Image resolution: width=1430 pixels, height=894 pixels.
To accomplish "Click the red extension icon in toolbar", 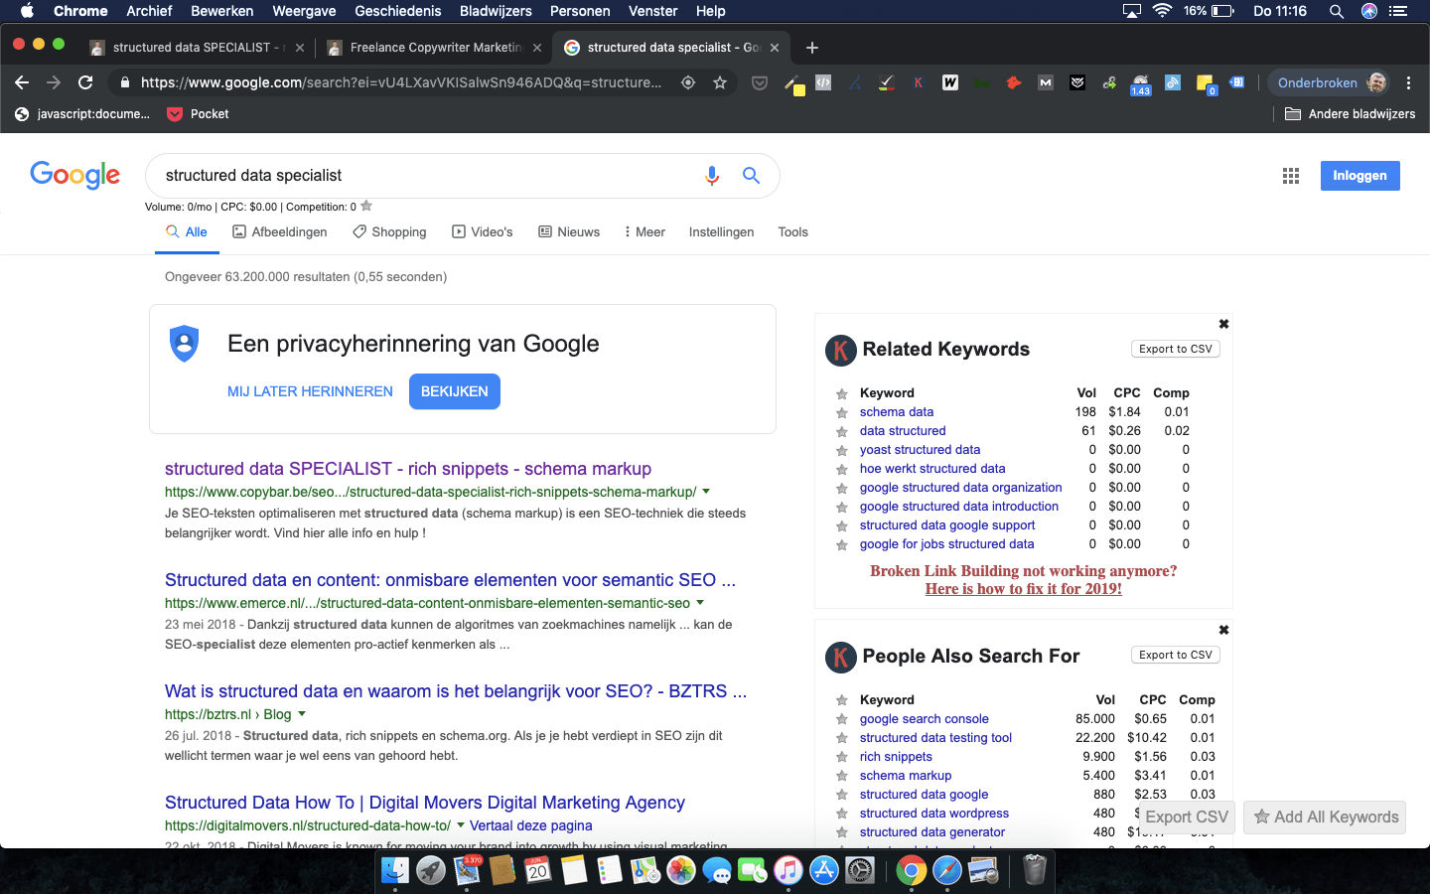I will pyautogui.click(x=1014, y=82).
